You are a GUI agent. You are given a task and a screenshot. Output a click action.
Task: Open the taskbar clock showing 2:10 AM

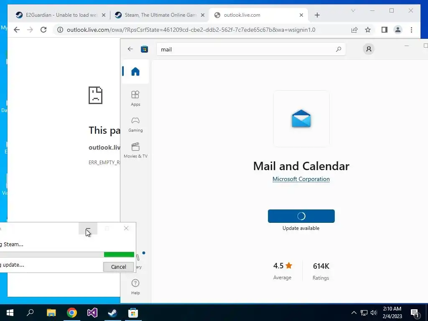[392, 313]
